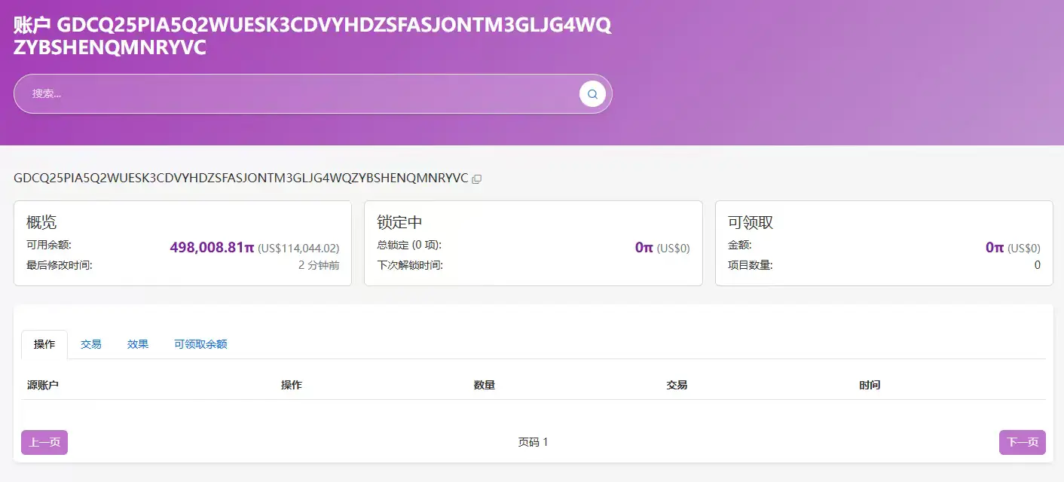Select the account address text below the header

[241, 178]
